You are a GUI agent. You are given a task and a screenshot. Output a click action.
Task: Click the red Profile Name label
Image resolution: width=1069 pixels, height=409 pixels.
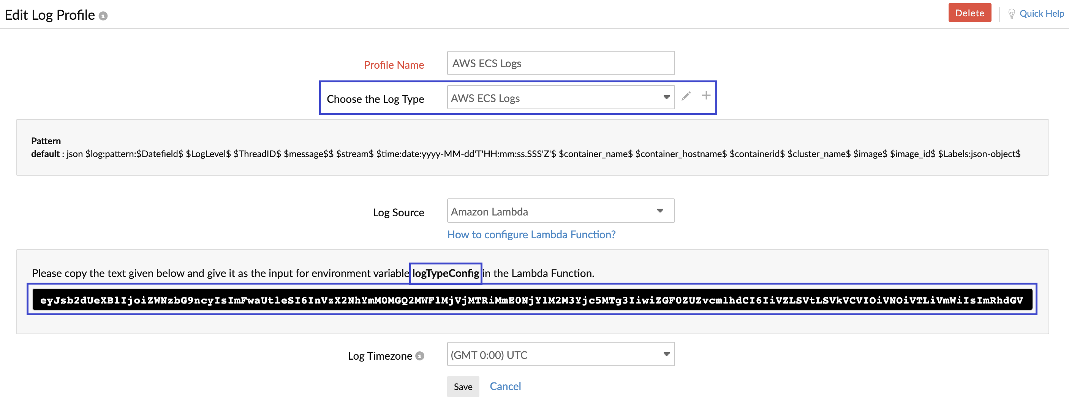(394, 65)
